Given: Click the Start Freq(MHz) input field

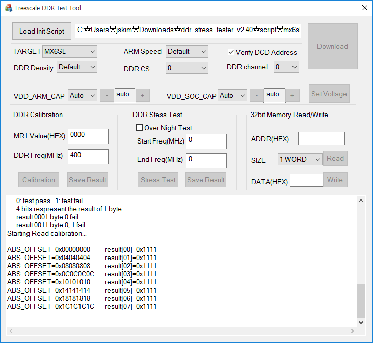Looking at the screenshot, I should click(206, 141).
